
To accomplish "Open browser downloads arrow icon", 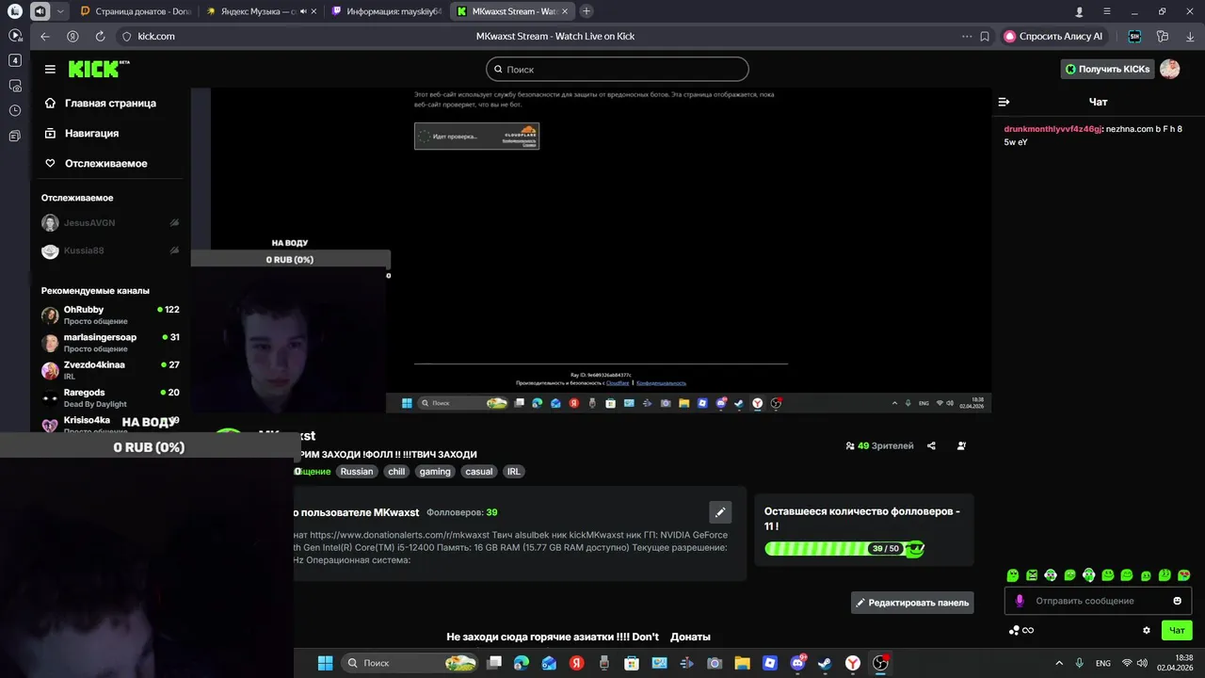I will tap(1191, 36).
